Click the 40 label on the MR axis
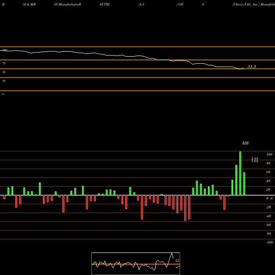This screenshot has width=275, height=275. pyautogui.click(x=268, y=181)
